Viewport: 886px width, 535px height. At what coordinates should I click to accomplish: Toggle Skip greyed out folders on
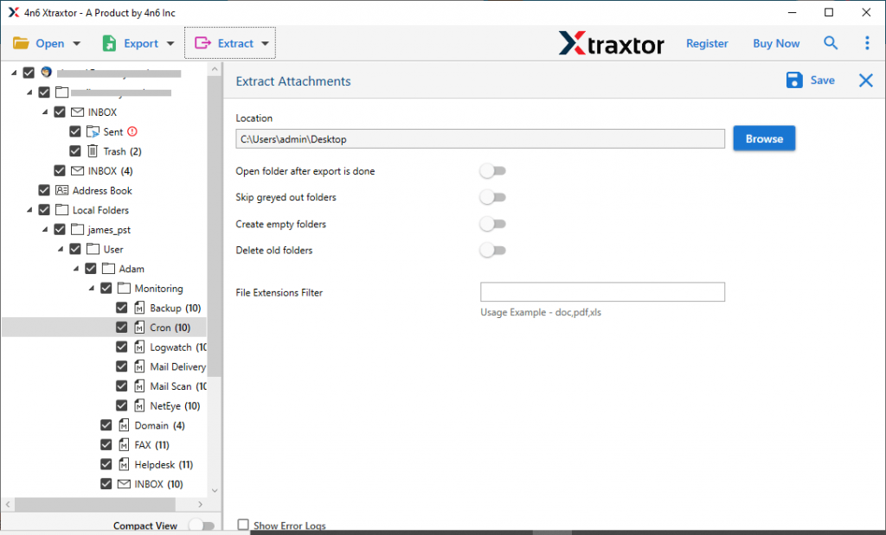493,197
